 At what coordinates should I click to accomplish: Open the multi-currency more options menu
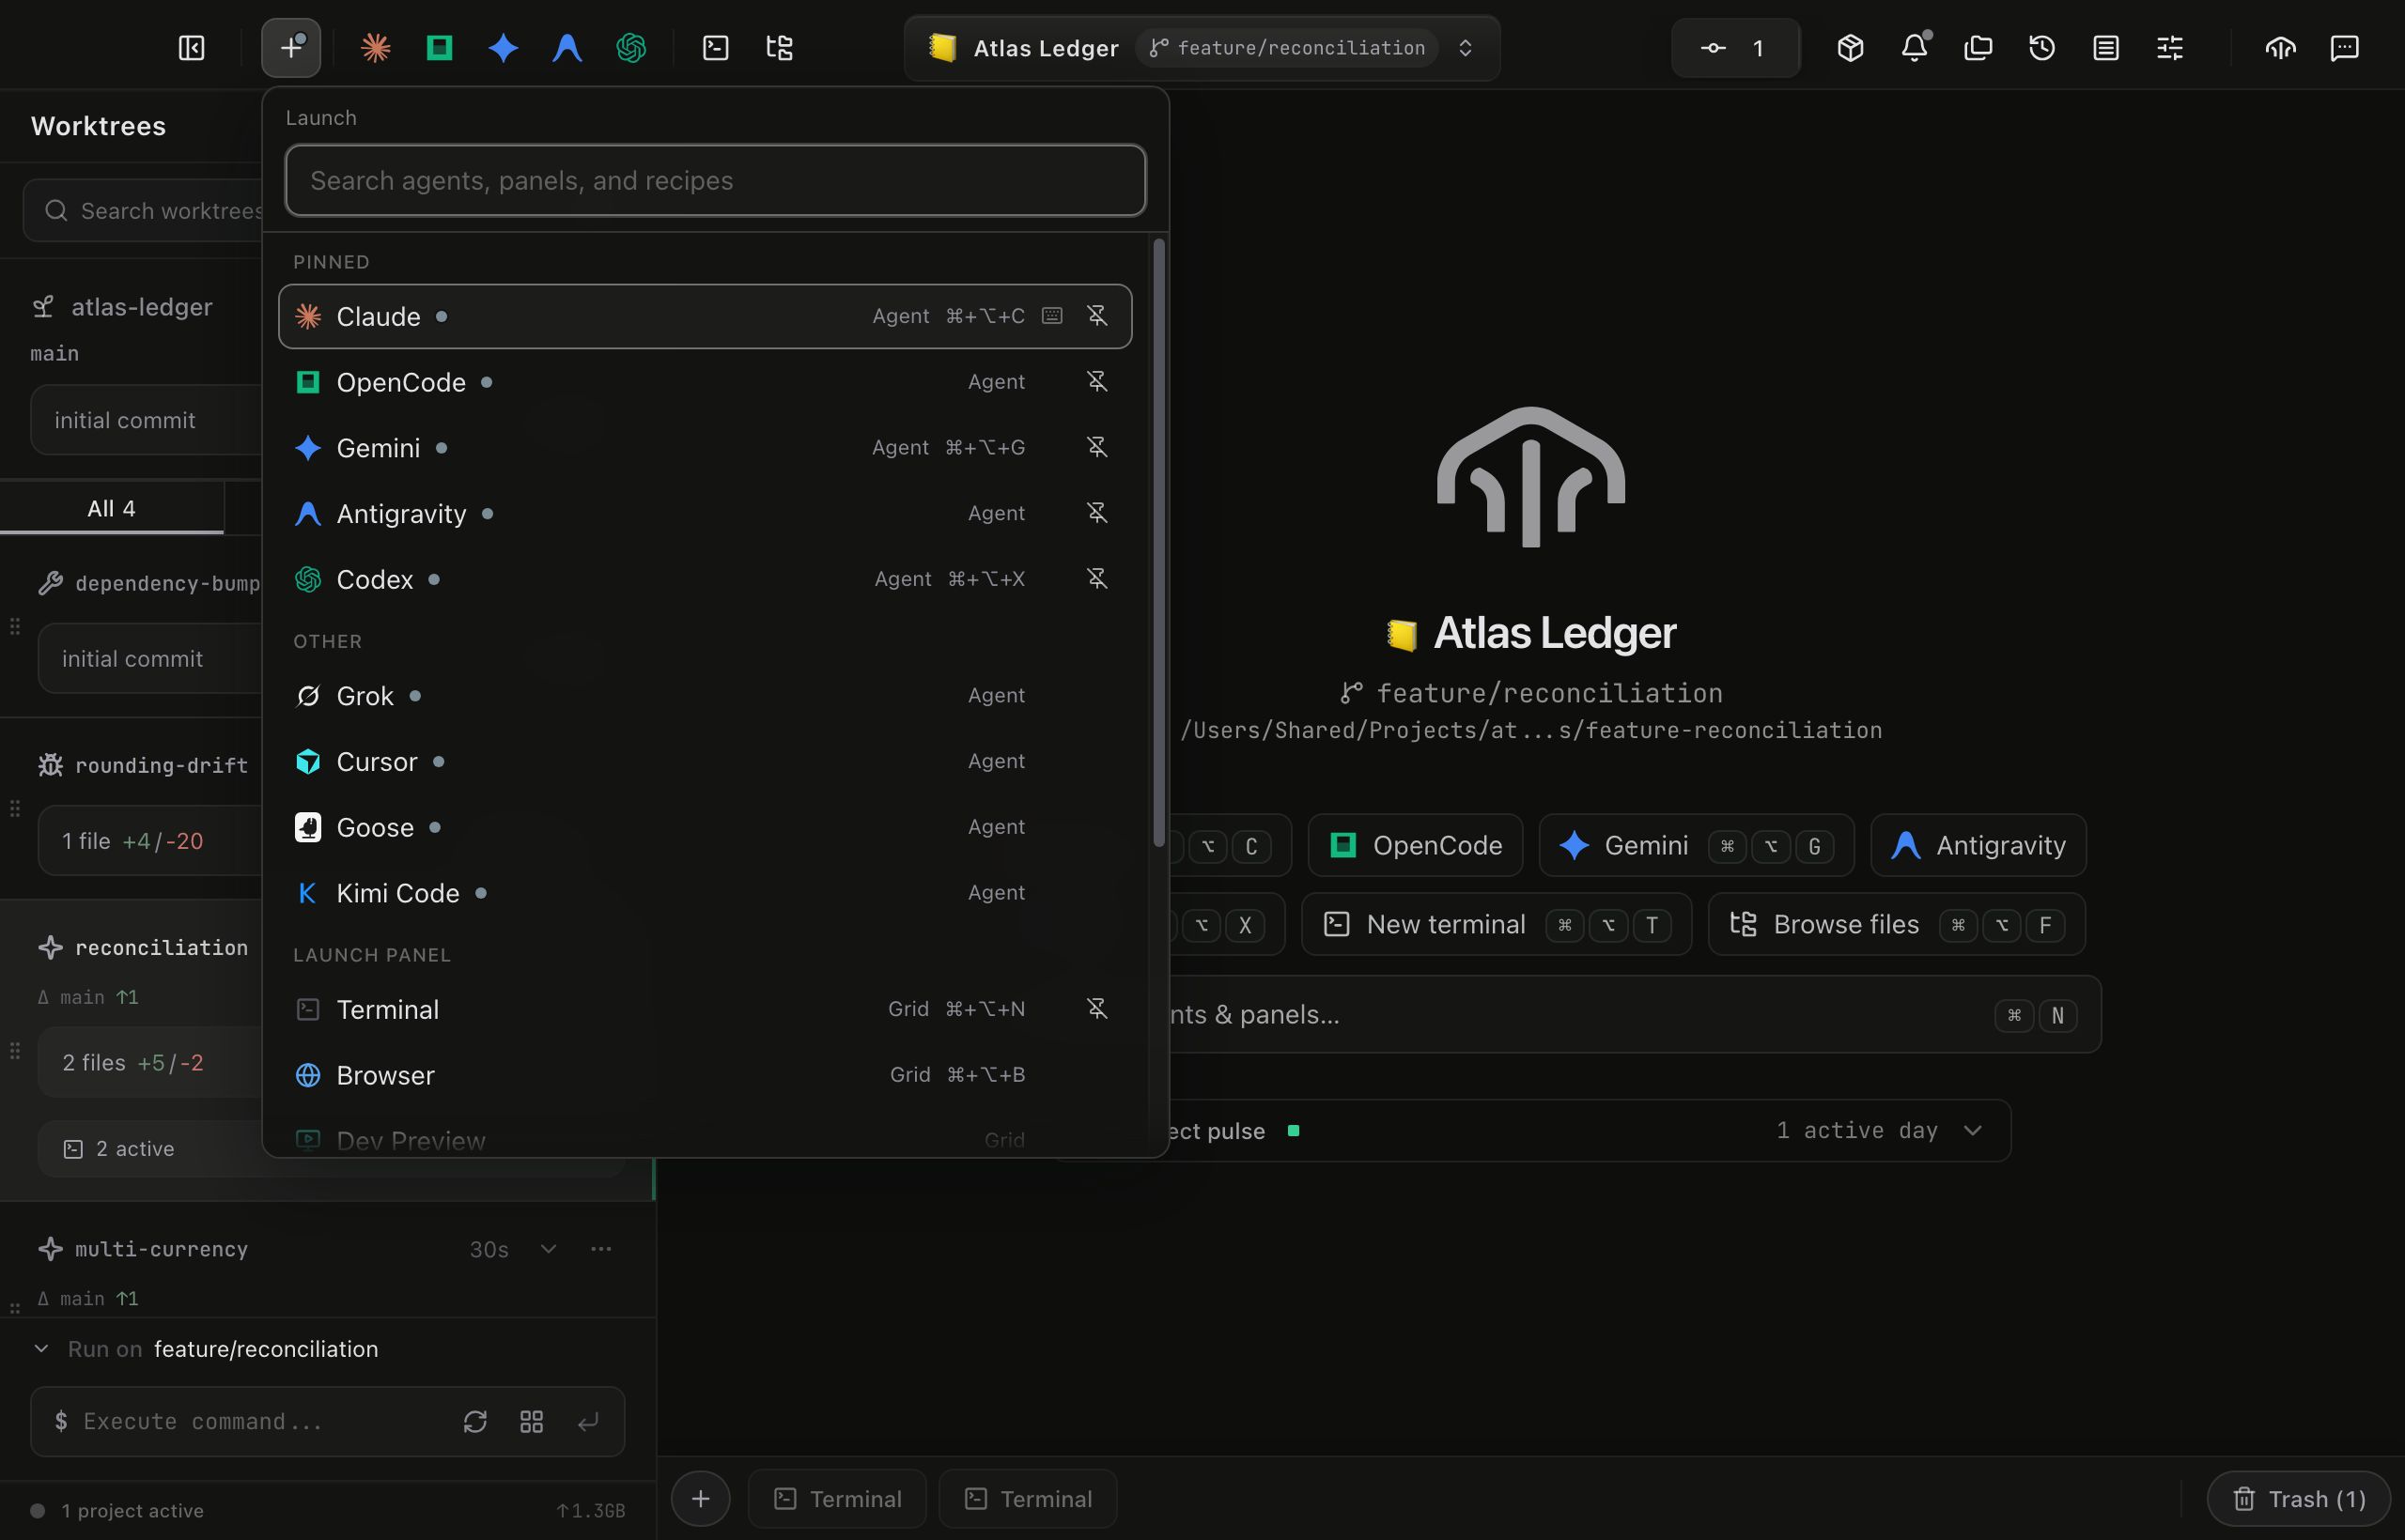[x=601, y=1249]
